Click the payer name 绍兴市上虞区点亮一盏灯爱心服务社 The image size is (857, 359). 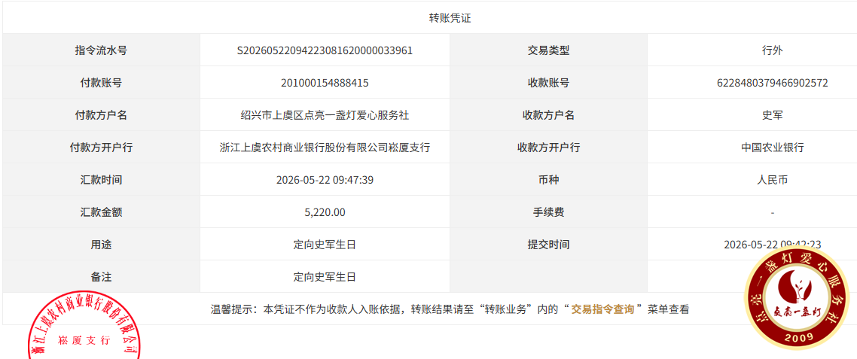tap(325, 115)
